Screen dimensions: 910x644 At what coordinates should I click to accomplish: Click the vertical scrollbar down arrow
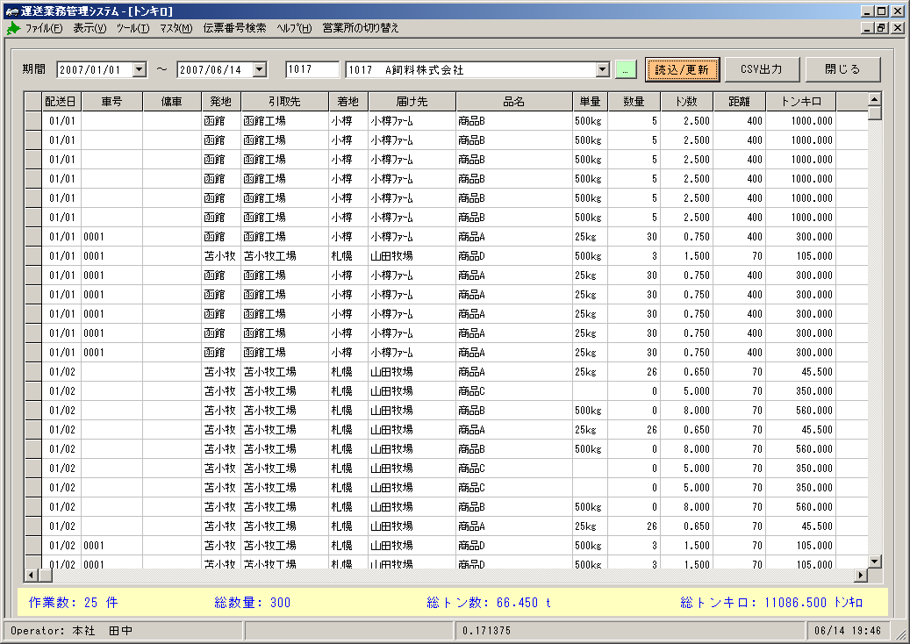[x=875, y=561]
